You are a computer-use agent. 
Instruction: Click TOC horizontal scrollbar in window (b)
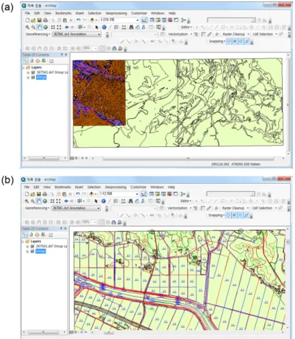[x=43, y=332]
